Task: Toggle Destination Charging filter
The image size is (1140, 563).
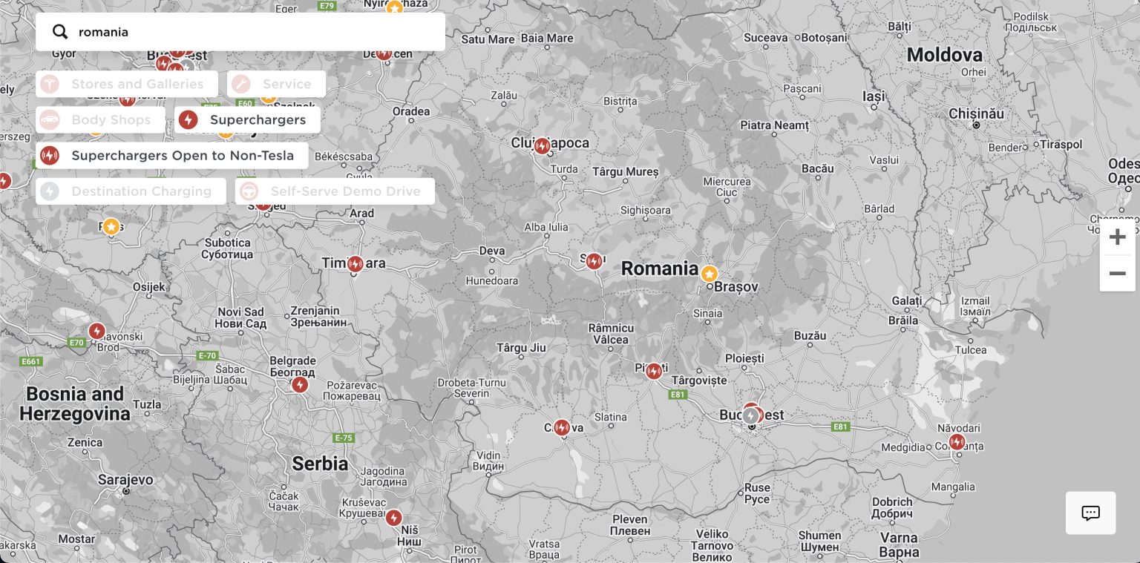Action: (131, 191)
